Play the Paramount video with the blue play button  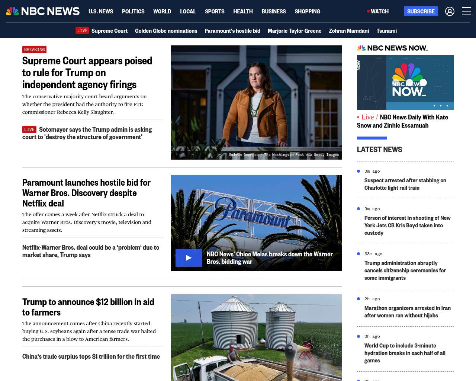point(189,258)
